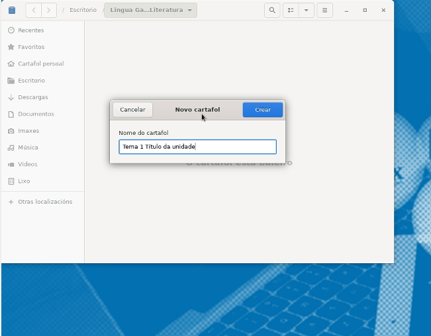The width and height of the screenshot is (431, 336).
Task: Click the Documentos sidebar entry
Action: point(36,114)
